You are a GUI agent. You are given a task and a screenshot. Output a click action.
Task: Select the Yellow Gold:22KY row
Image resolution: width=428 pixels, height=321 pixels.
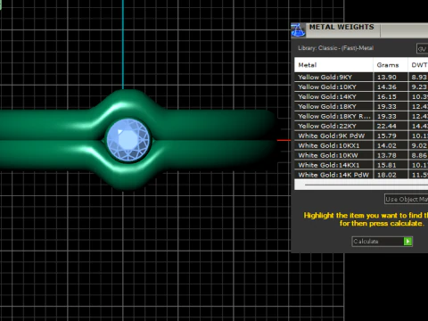point(361,126)
